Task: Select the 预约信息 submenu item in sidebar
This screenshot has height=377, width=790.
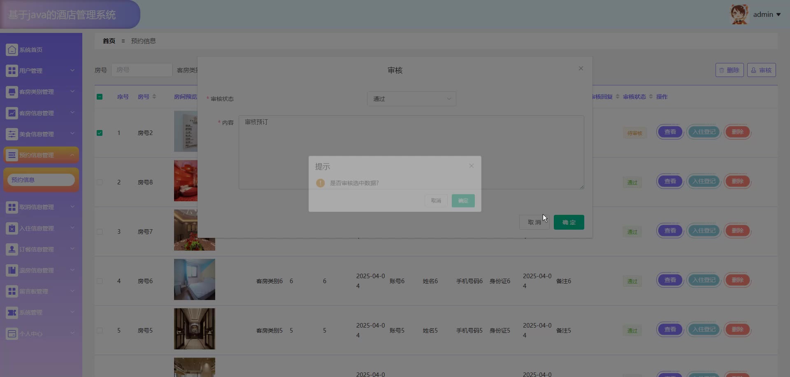Action: 41,180
